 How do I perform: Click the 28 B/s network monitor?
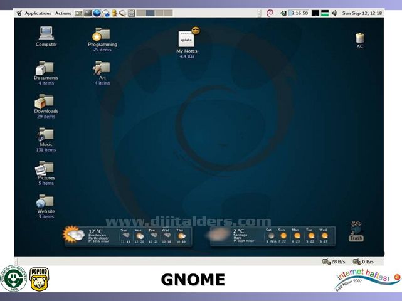coord(332,261)
